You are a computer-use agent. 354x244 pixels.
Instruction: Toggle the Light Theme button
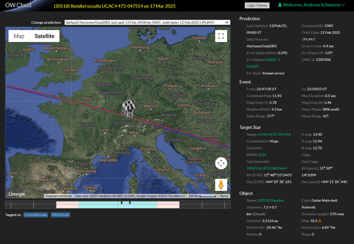257,5
